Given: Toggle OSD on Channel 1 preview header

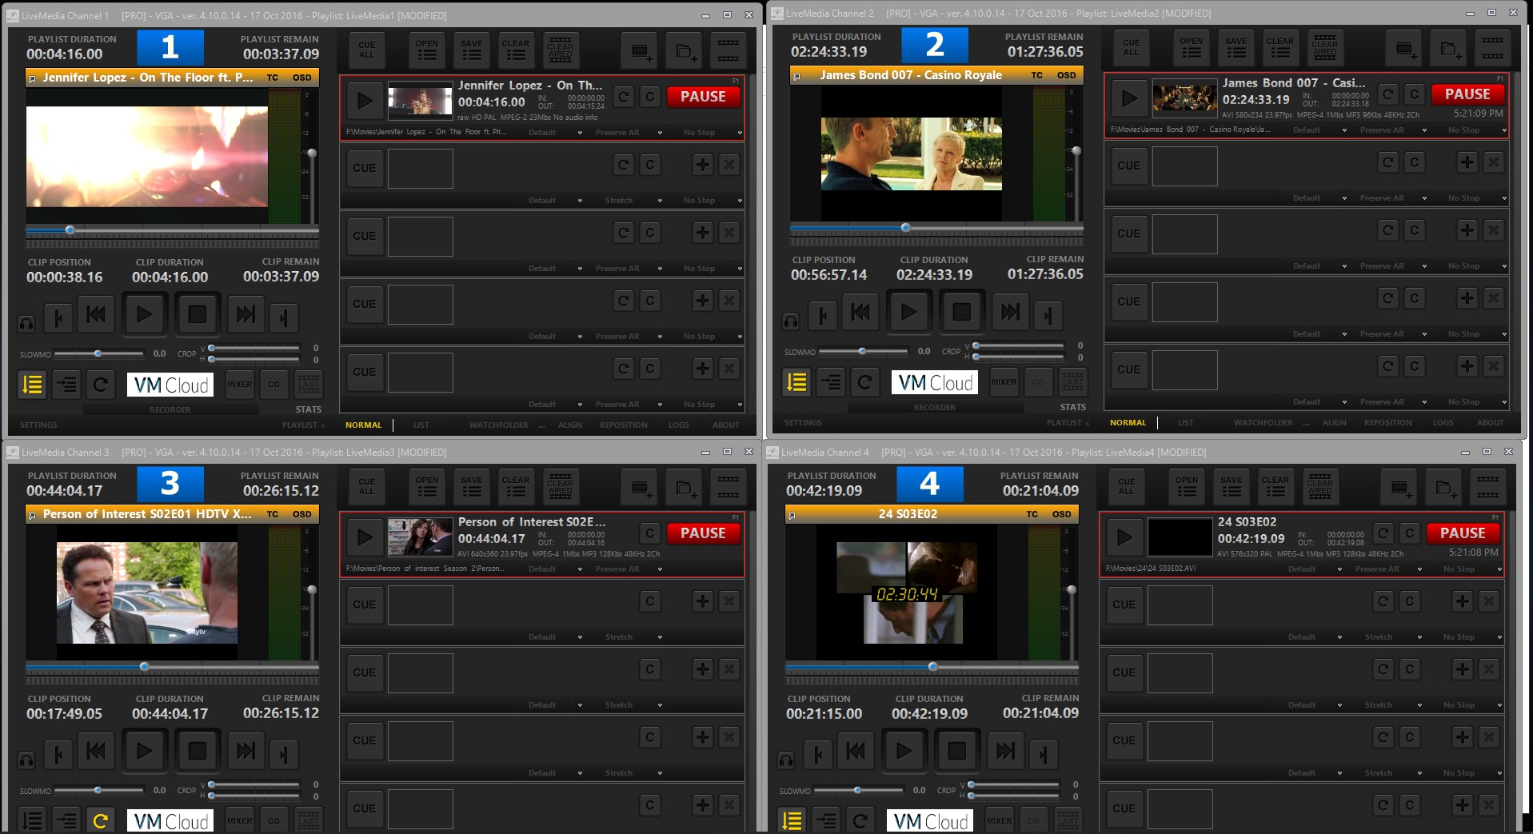Looking at the screenshot, I should click(x=301, y=78).
